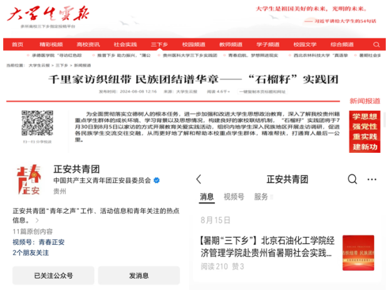
Task: Click 2个朋友关注 link
Action: click(x=31, y=252)
